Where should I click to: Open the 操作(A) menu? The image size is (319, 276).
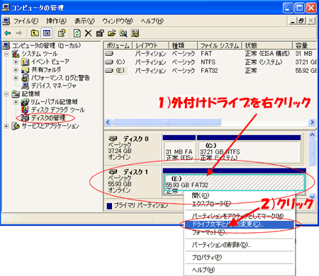pos(56,21)
